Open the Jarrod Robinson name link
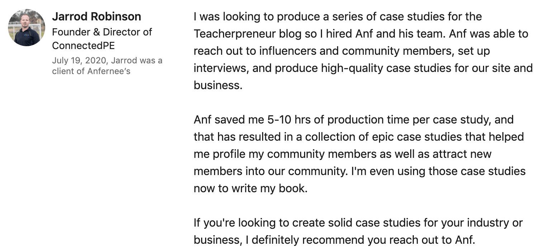Image resolution: width=540 pixels, height=252 pixels. tap(96, 16)
